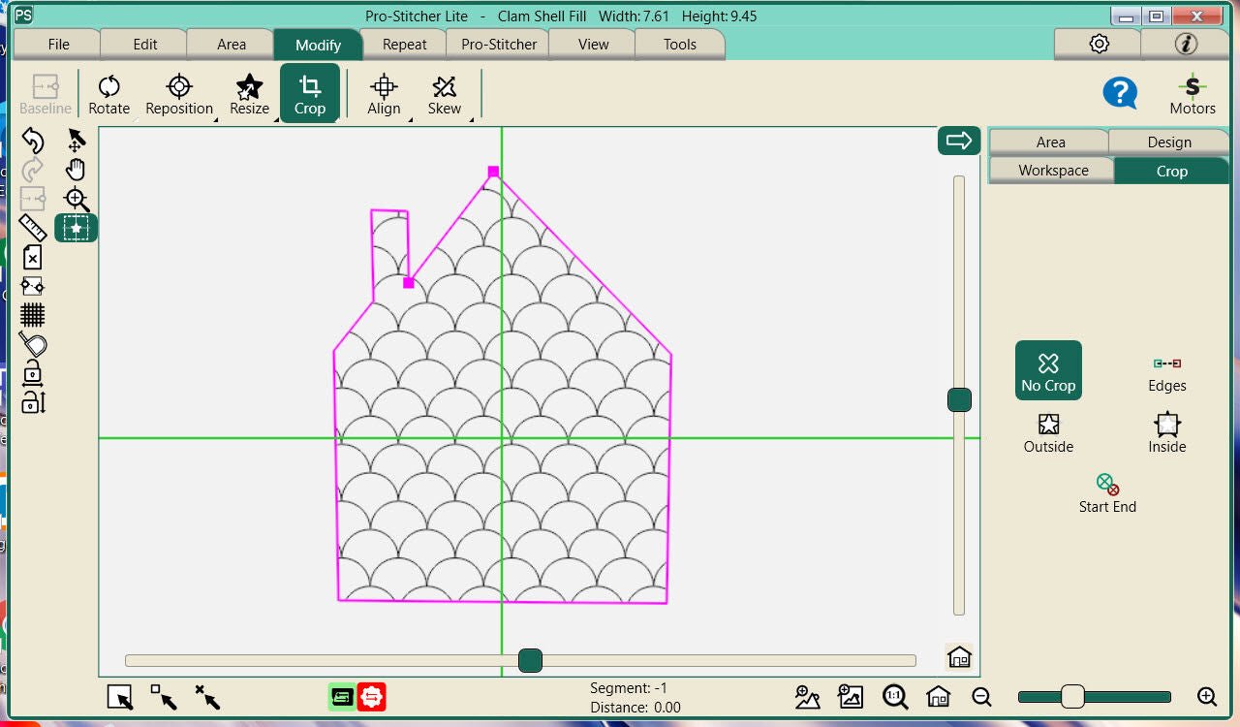This screenshot has height=727, width=1240.
Task: Click the Undo arrow icon
Action: pyautogui.click(x=33, y=142)
